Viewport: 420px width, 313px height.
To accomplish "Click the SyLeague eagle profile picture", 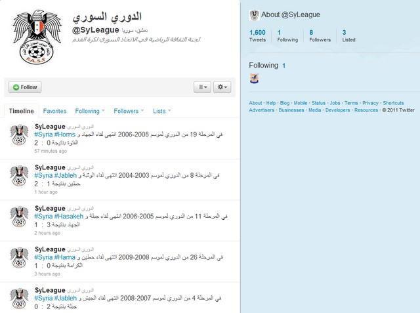I will tap(37, 37).
